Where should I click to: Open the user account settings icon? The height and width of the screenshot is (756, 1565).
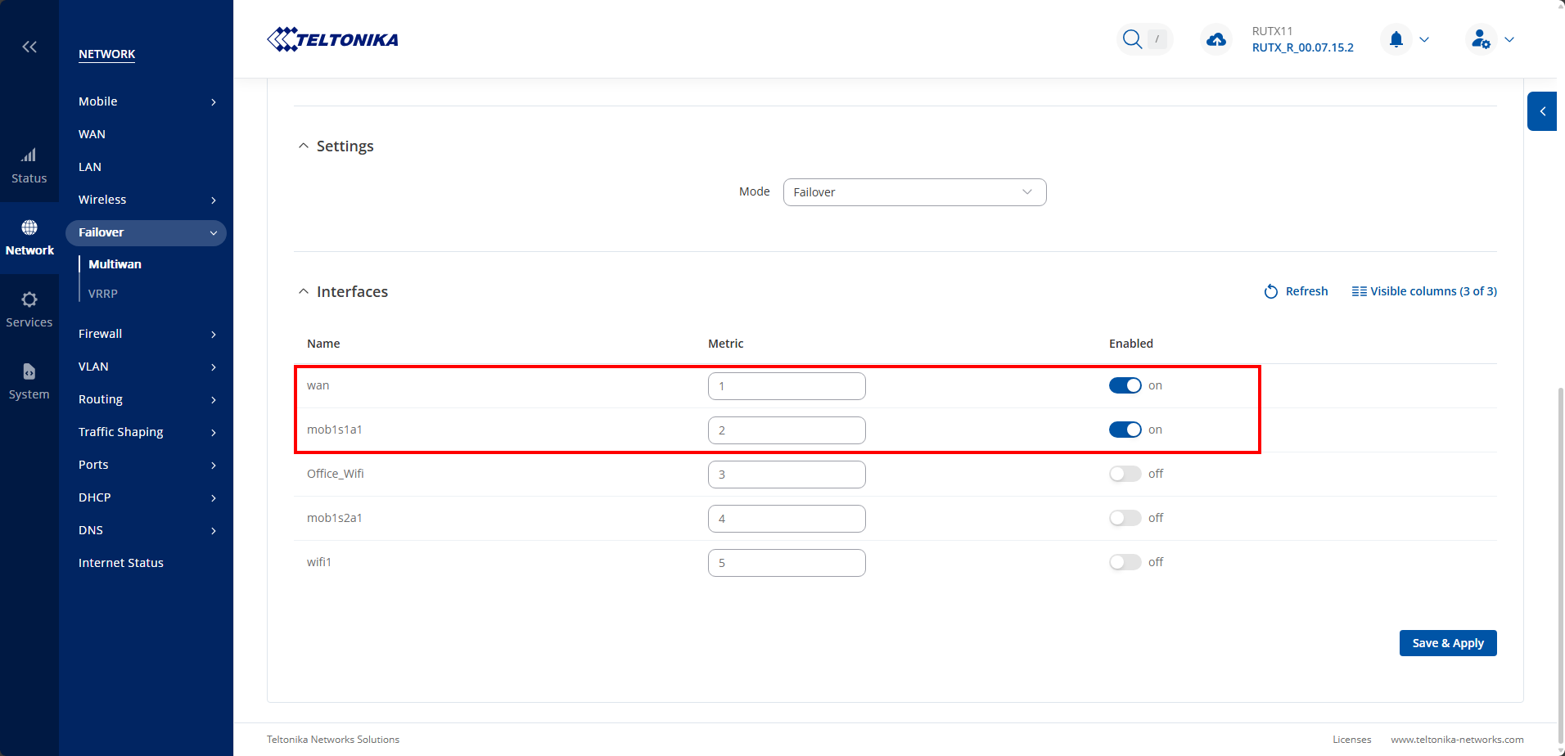tap(1481, 39)
